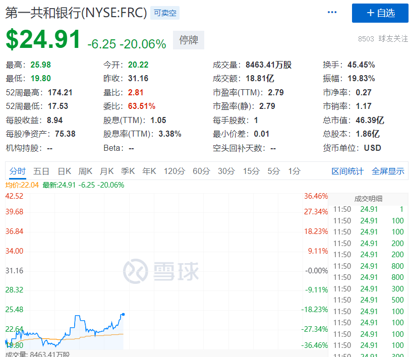
Task: Click the 货币单位 value USD
Action: pos(373,148)
